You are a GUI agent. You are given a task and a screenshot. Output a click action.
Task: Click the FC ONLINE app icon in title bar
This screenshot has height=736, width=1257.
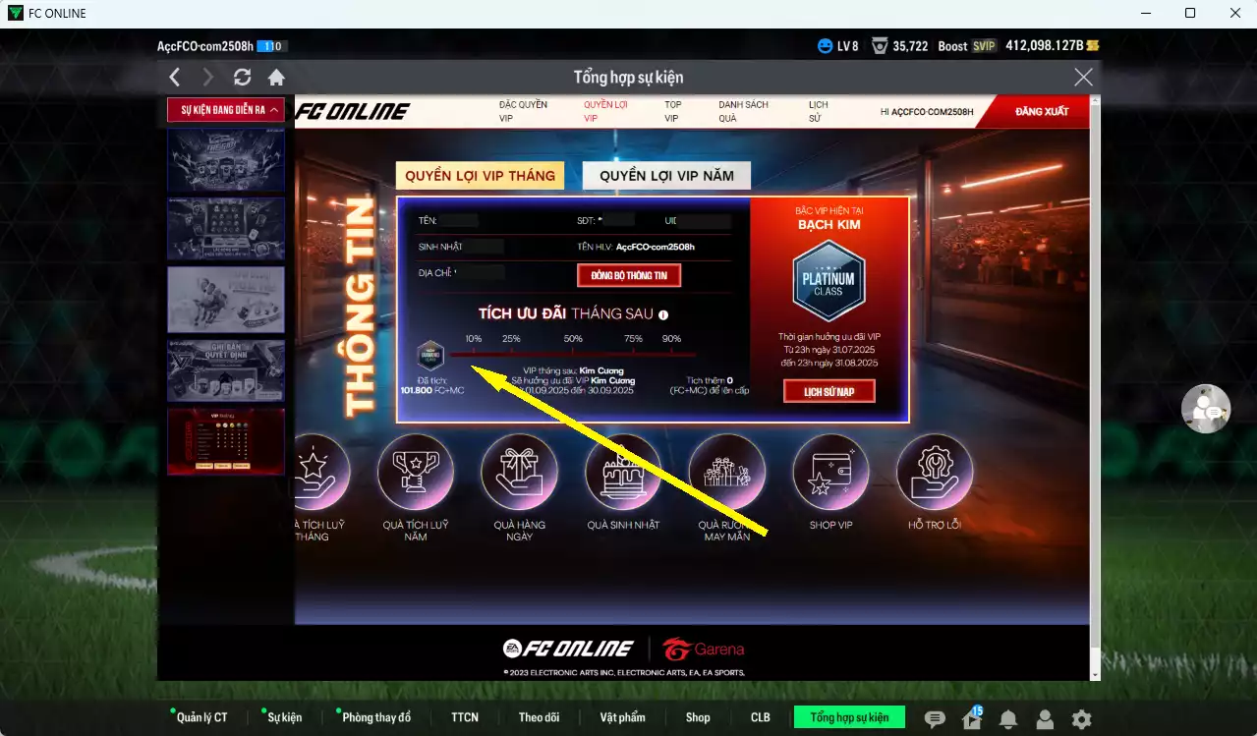[x=16, y=14]
